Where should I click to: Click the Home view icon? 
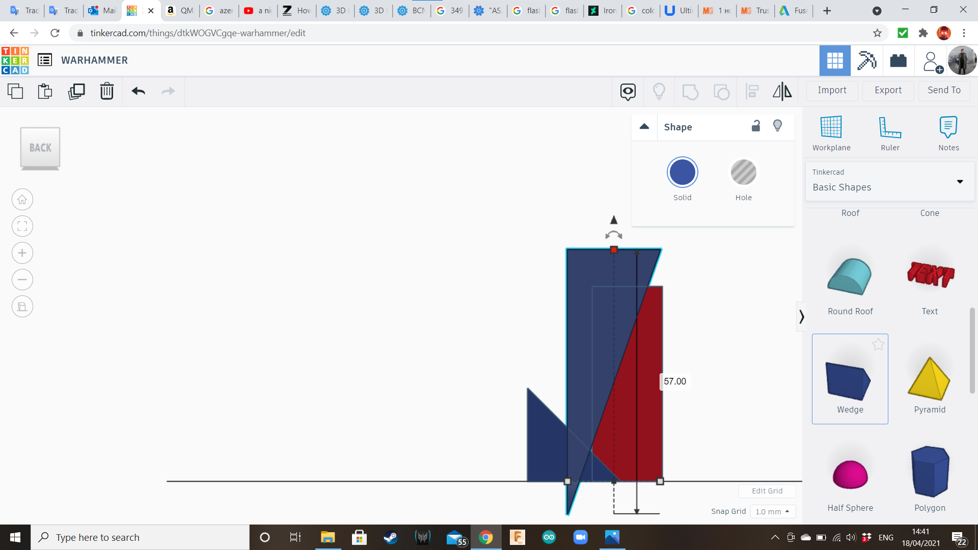tap(22, 200)
